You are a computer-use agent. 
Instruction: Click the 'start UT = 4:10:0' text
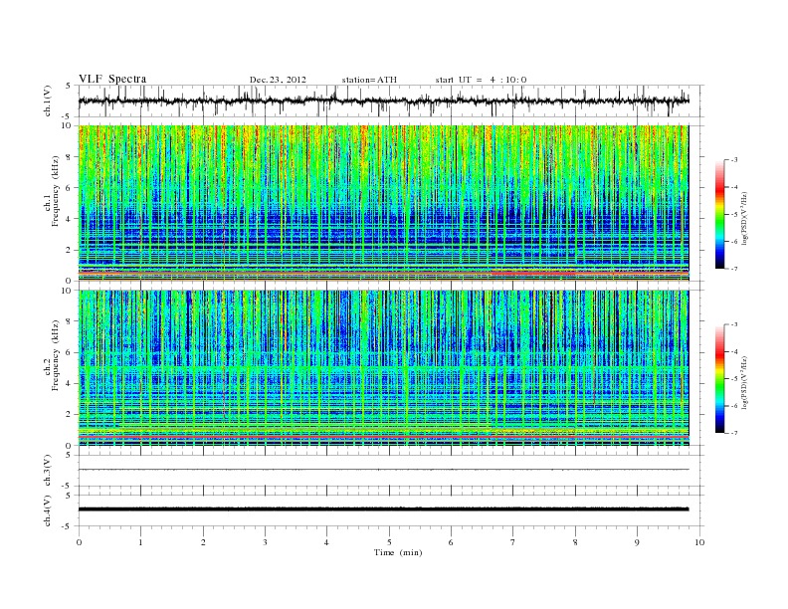click(x=481, y=80)
